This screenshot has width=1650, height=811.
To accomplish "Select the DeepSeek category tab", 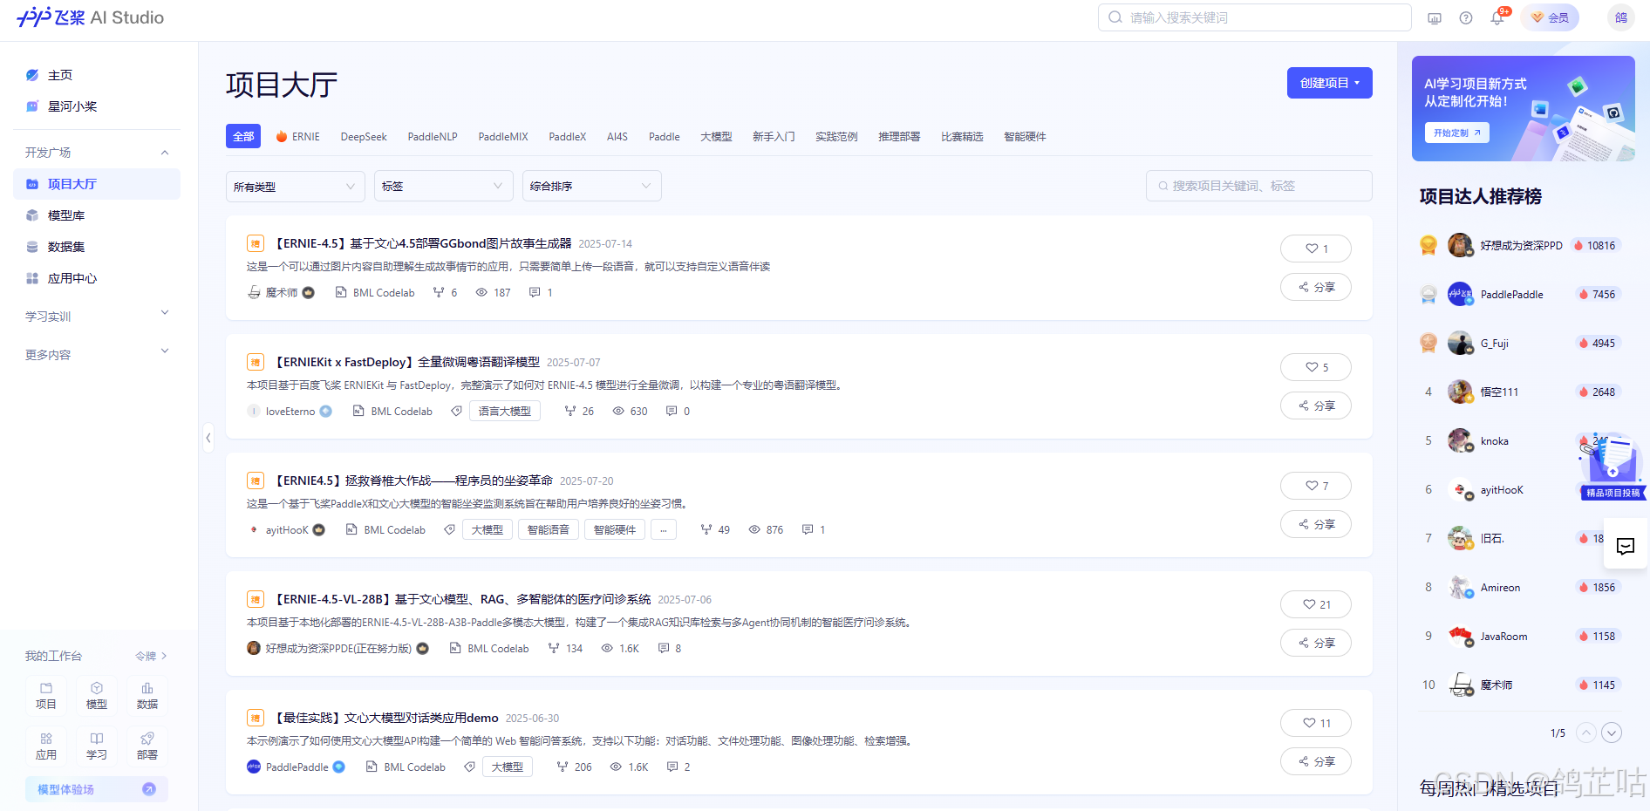I will 364,137.
